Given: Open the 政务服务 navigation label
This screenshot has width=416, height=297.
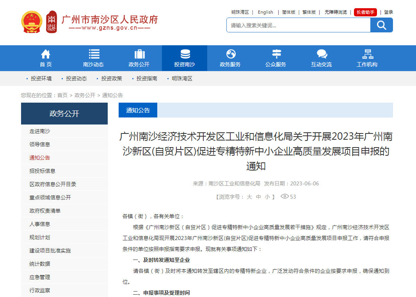Looking at the screenshot, I should (x=230, y=64).
